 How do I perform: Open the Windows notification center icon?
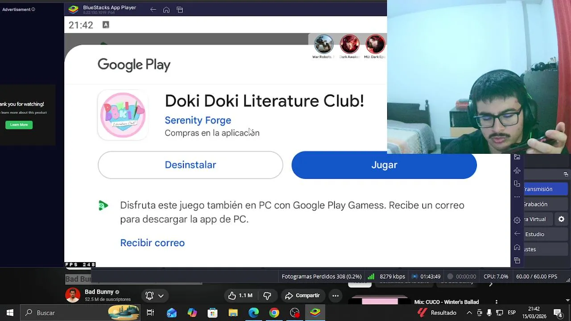pos(558,313)
